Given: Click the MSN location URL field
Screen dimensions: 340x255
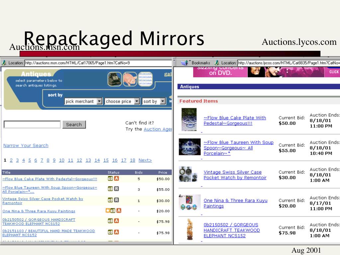Looking at the screenshot, I should click(x=98, y=63).
